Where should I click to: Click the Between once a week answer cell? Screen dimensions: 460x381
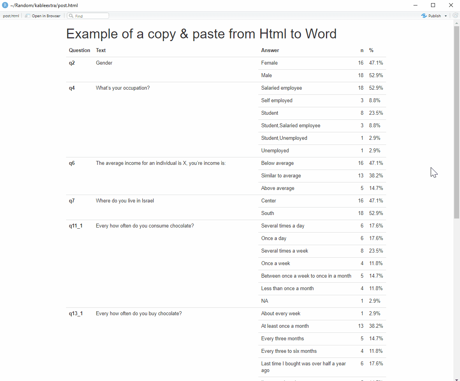tap(306, 276)
